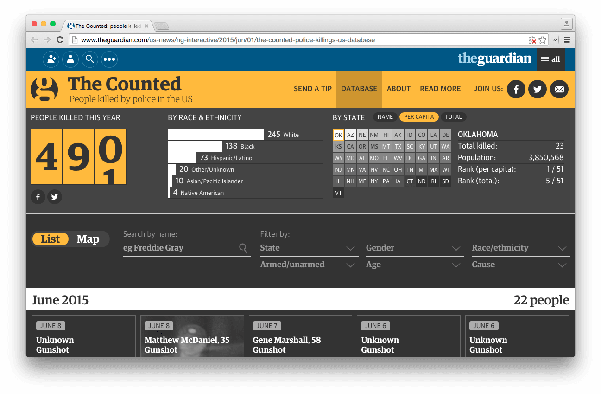
Task: Go to Send a Tip page
Action: coord(313,89)
